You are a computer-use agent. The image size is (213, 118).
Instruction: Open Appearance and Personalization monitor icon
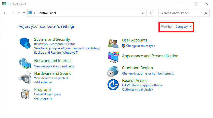(x=114, y=57)
